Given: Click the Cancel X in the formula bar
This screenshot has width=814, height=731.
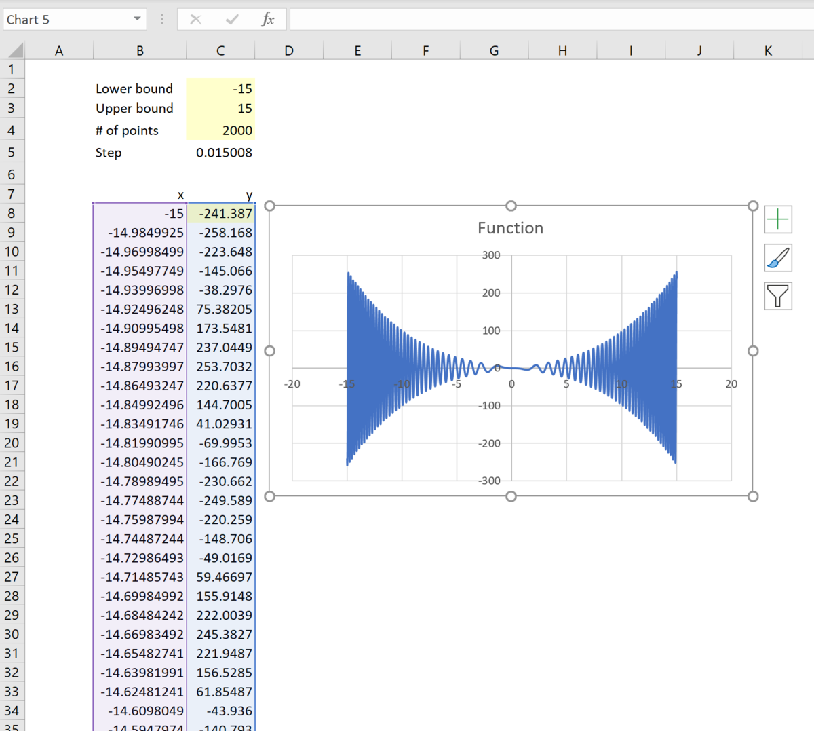Looking at the screenshot, I should pos(196,19).
